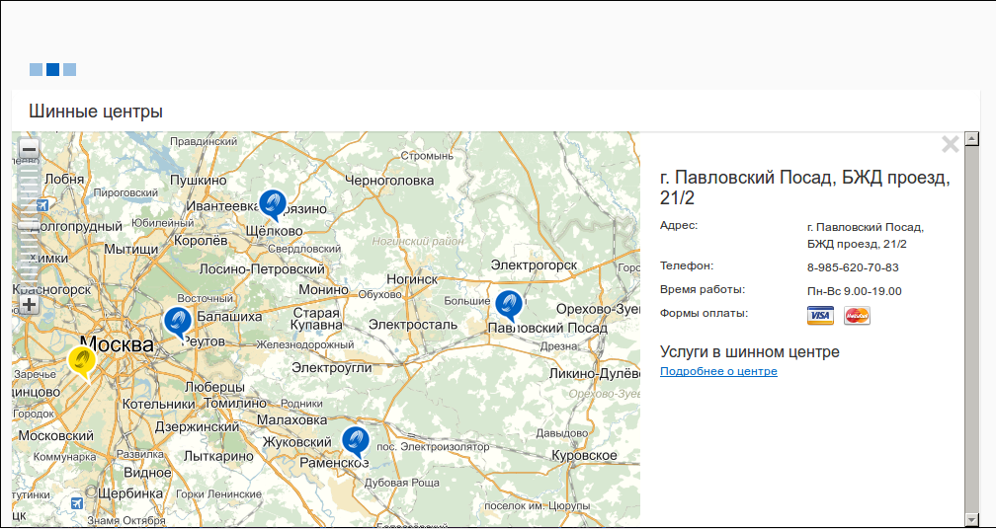Click the Электрогорск label on the map
996x529 pixels.
click(x=534, y=264)
